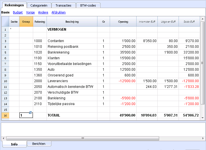Click the TOTAAL description cell
Viewport: 206px width, 150px height.
point(72,115)
